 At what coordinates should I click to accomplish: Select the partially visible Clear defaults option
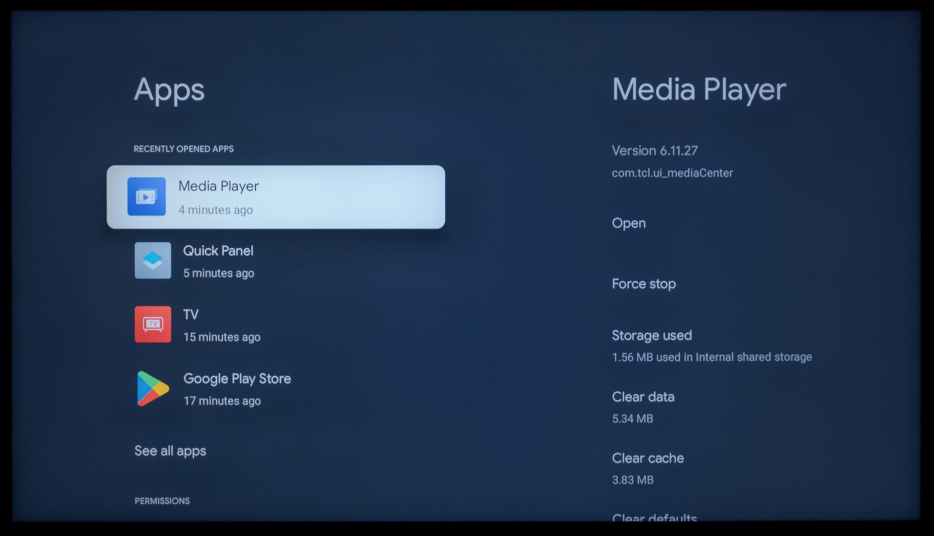pyautogui.click(x=654, y=517)
